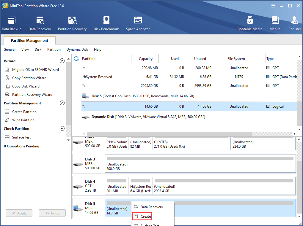Select Dynamic Disk icon in partition list
This screenshot has width=303, height=226.
coord(86,117)
